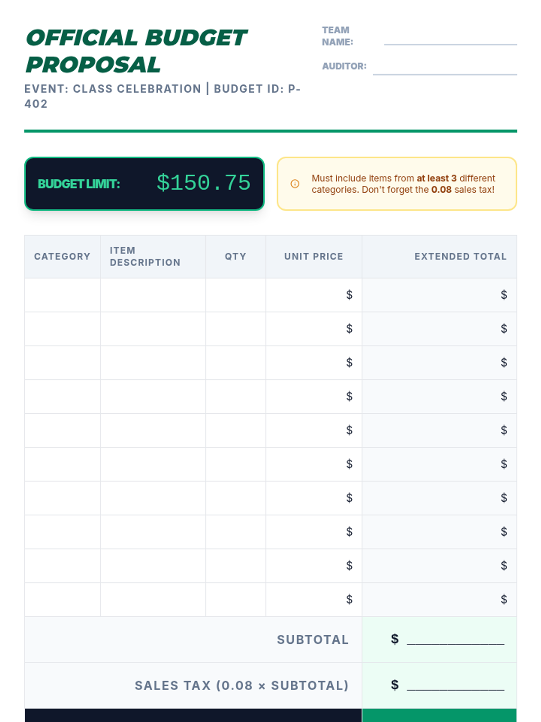Click the Budget Limit label
This screenshot has width=541, height=722.
79,184
